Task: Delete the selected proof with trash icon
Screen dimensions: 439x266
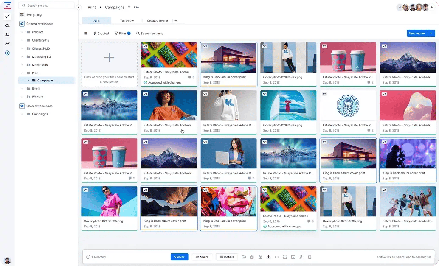Action: pos(310,257)
